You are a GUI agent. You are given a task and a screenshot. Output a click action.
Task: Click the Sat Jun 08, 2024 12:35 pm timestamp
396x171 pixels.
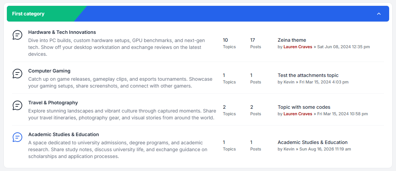pyautogui.click(x=344, y=47)
